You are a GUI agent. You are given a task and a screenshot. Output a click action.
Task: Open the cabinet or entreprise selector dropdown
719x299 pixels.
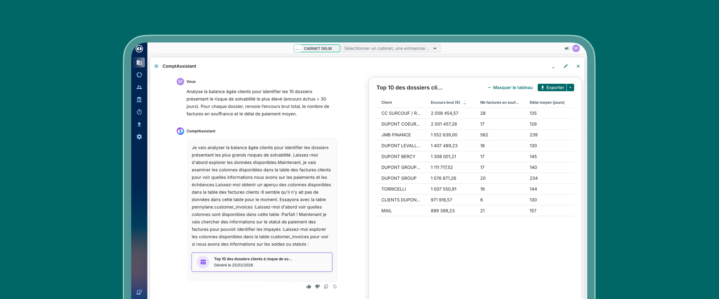(391, 48)
